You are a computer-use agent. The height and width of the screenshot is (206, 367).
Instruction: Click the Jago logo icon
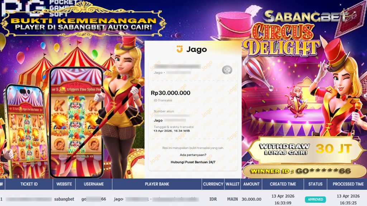(x=180, y=49)
